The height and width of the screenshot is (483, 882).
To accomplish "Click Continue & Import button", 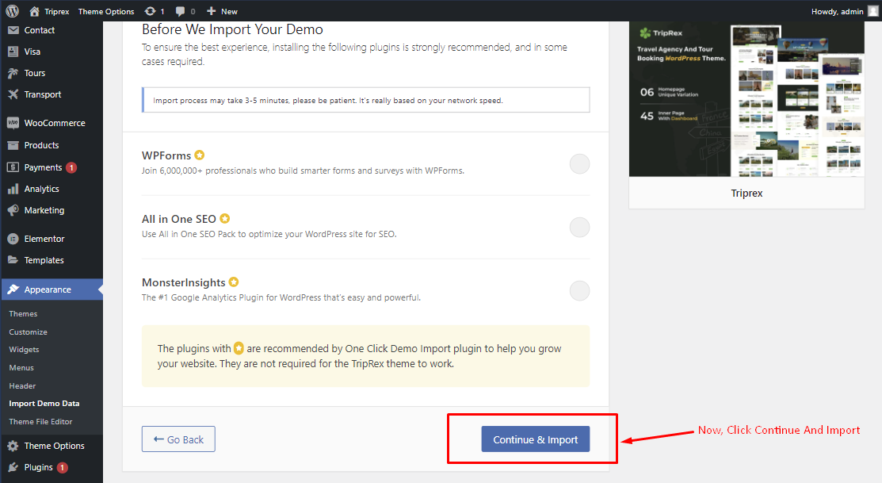I will coord(536,439).
